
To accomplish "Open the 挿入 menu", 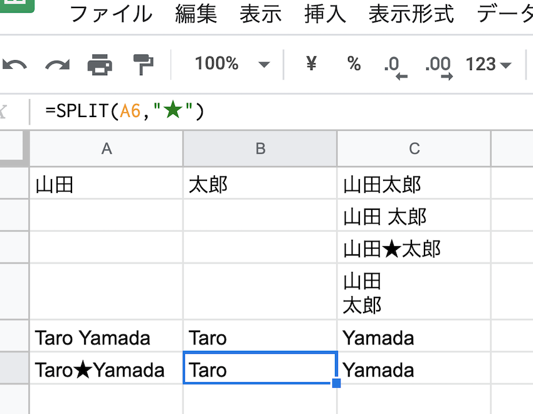I will pos(325,14).
